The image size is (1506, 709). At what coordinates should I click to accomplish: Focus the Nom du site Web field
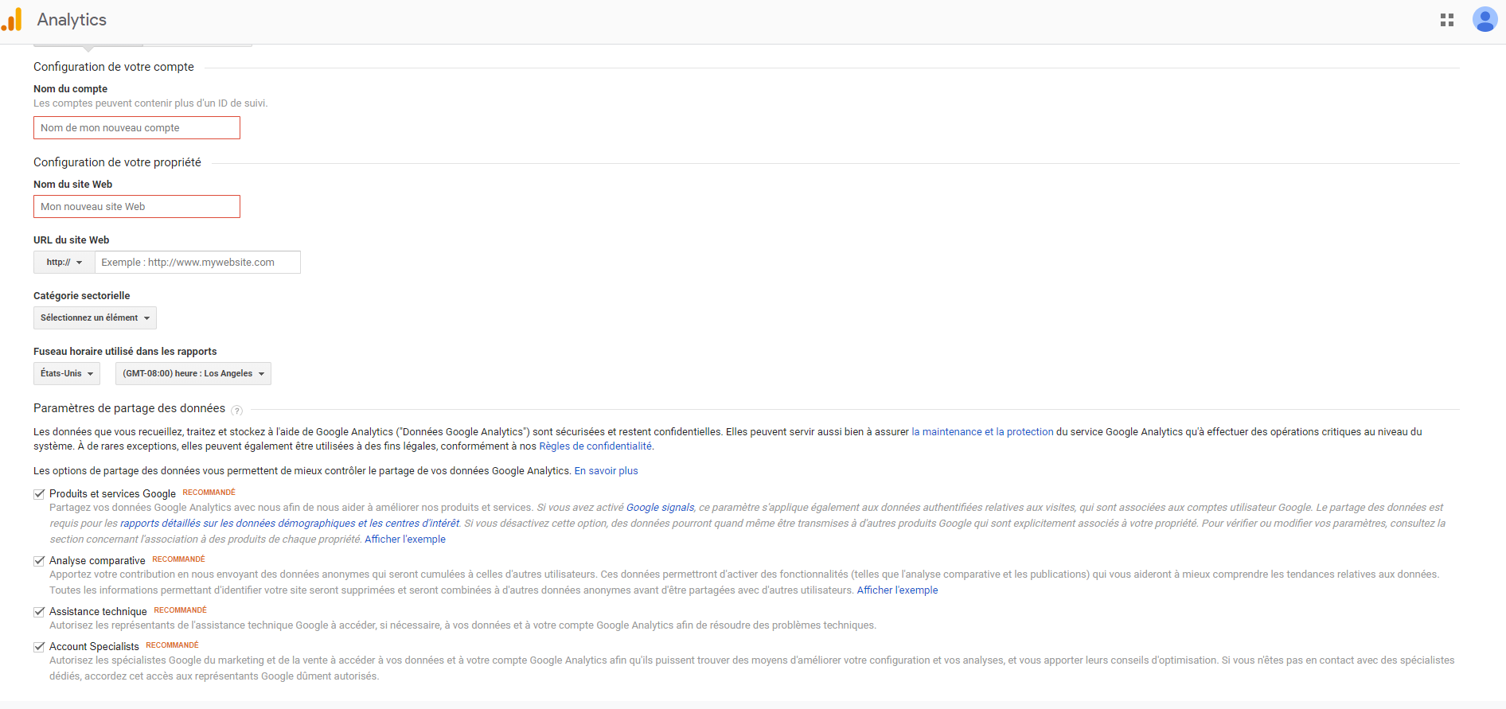[137, 207]
